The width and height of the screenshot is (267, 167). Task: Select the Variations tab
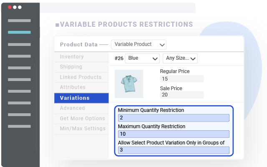tap(75, 98)
